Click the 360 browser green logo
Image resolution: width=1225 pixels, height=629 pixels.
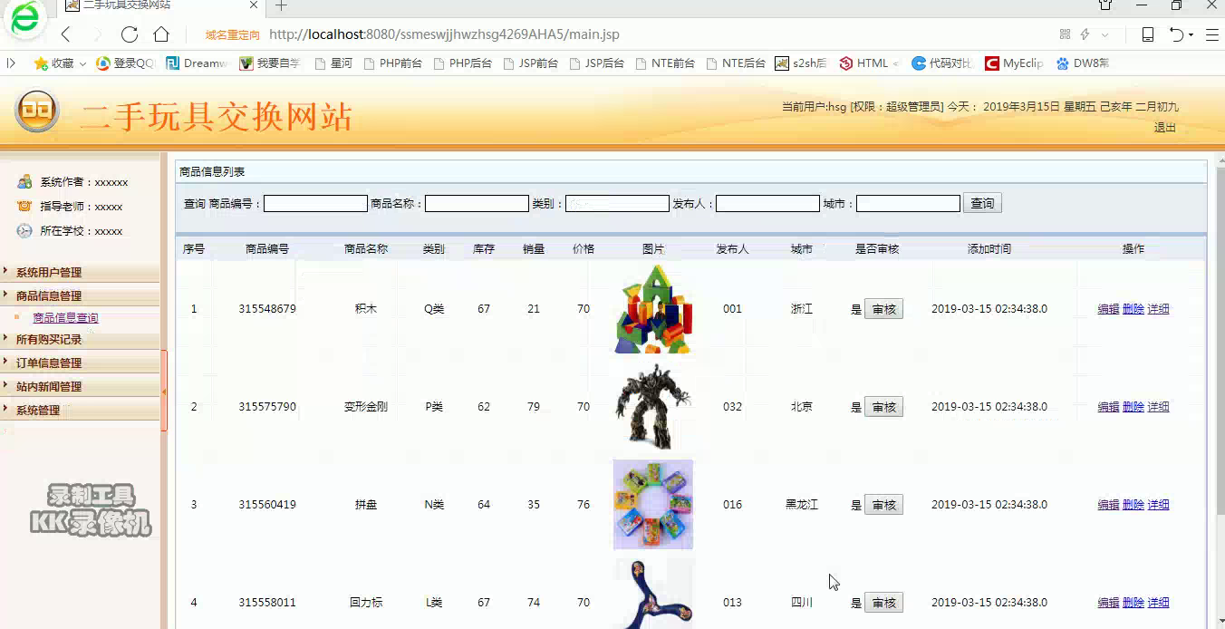coord(24,18)
